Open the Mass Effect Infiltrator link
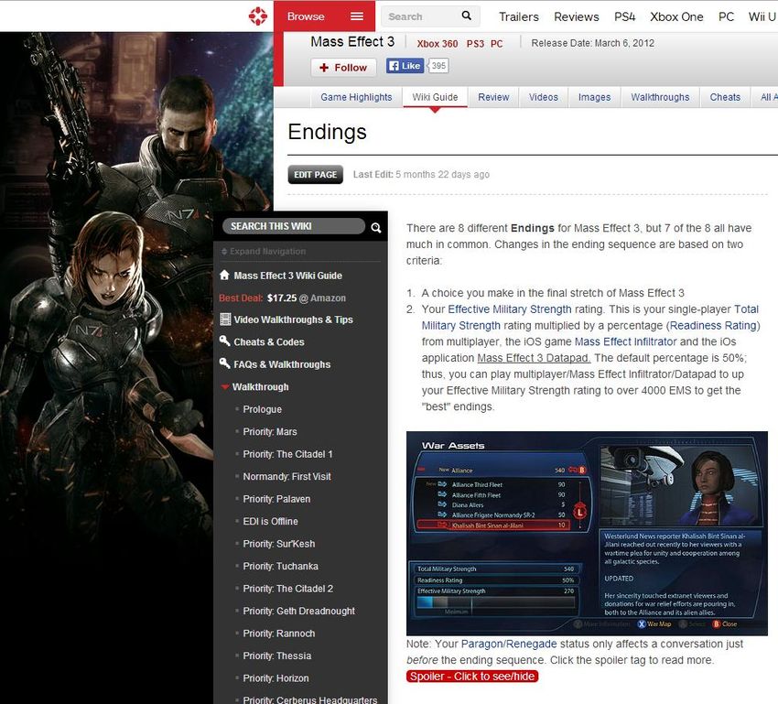The image size is (778, 704). [625, 341]
